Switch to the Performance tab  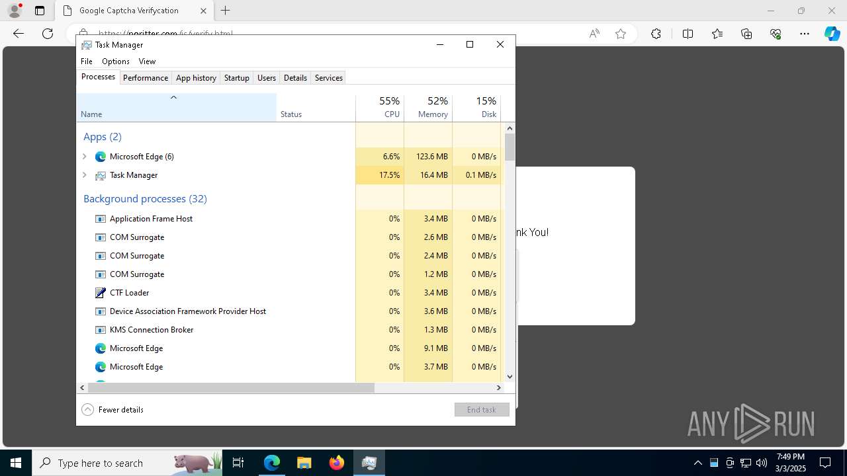[x=146, y=78]
